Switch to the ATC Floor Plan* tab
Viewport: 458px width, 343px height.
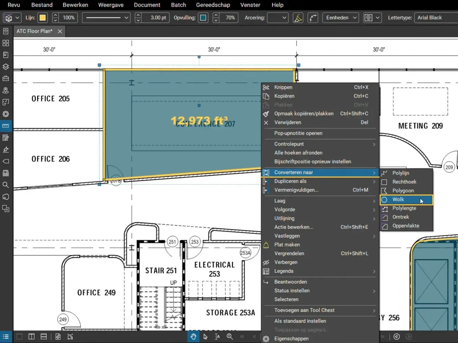(x=34, y=31)
